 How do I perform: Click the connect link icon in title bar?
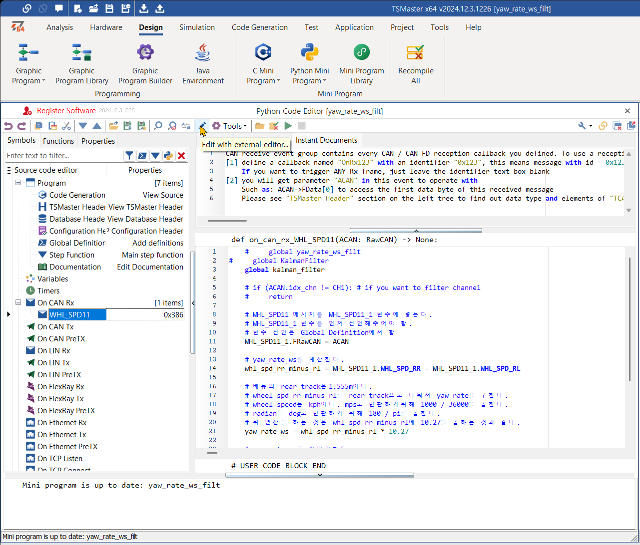click(27, 8)
